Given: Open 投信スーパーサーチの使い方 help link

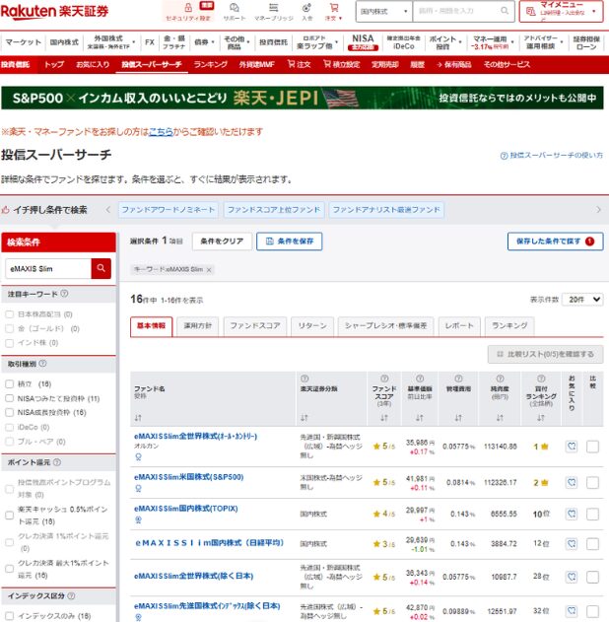Looking at the screenshot, I should click(552, 156).
